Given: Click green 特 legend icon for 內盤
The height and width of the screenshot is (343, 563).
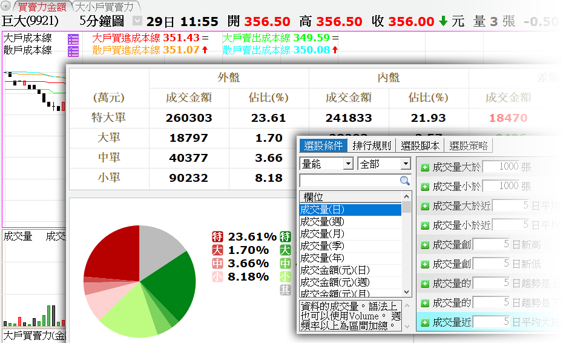Looking at the screenshot, I should 285,237.
